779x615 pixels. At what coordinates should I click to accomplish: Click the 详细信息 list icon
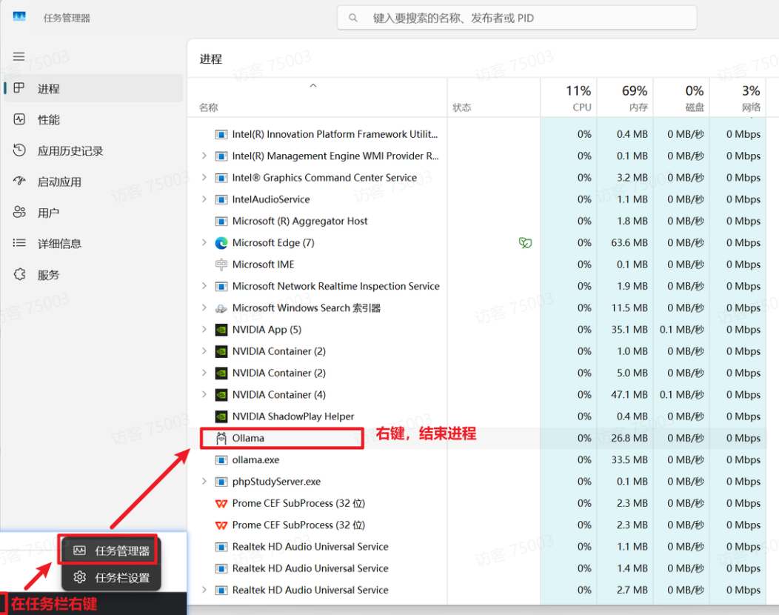[x=19, y=243]
